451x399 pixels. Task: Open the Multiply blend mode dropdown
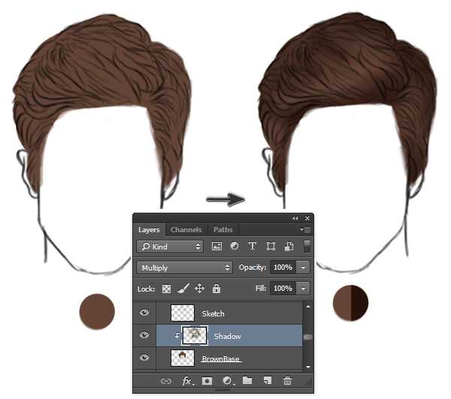[185, 268]
